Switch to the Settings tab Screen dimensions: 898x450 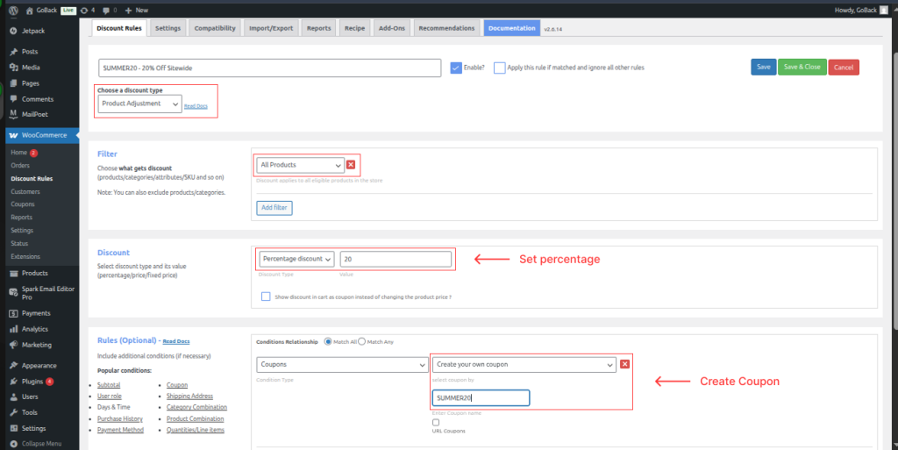(167, 28)
